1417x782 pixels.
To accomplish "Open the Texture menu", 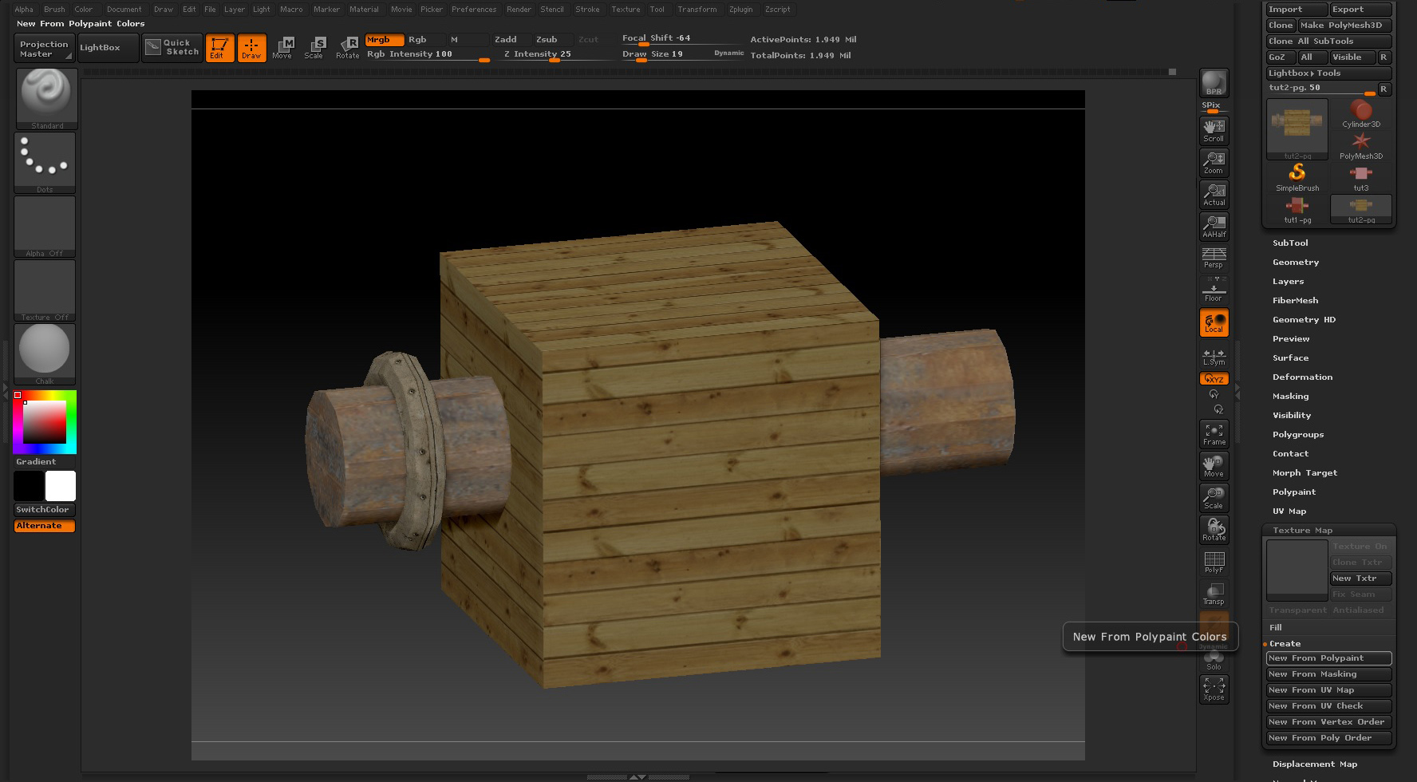I will pos(625,10).
